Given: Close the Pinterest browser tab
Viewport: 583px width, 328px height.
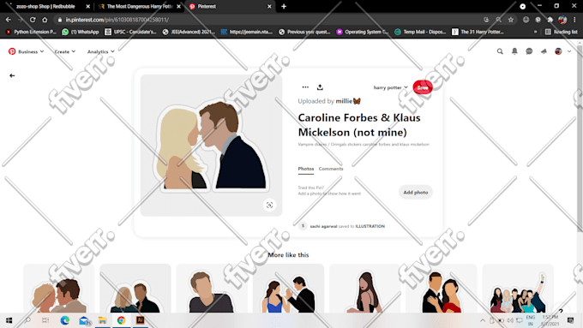Looking at the screenshot, I should [269, 6].
